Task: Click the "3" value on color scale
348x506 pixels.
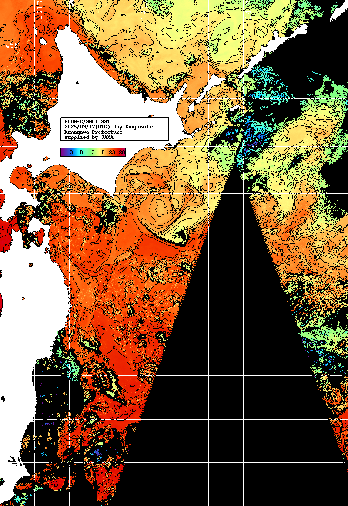Action: [71, 152]
